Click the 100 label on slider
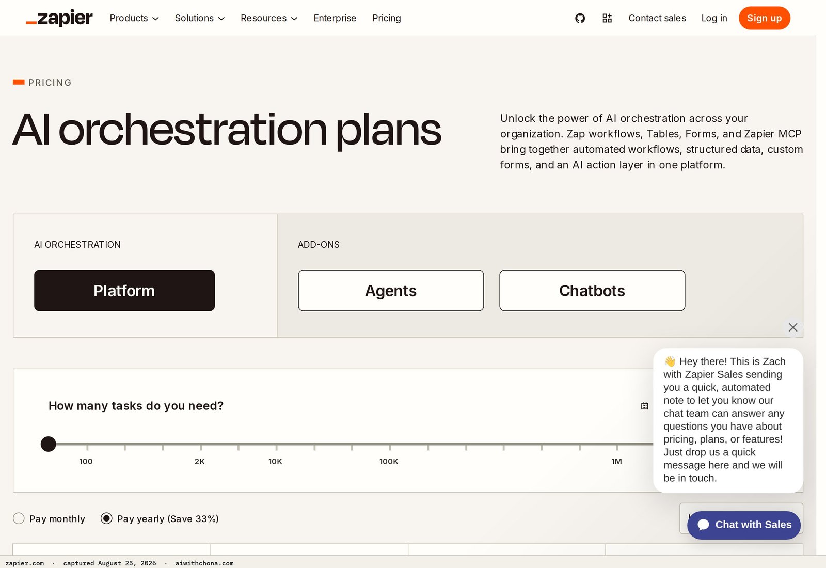Image resolution: width=826 pixels, height=568 pixels. click(86, 461)
